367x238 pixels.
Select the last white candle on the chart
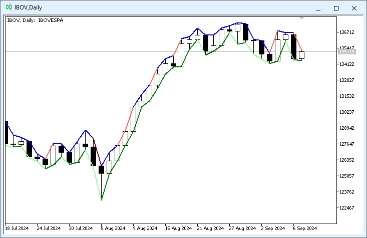point(302,55)
